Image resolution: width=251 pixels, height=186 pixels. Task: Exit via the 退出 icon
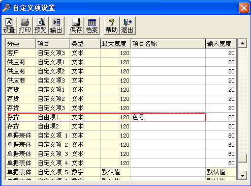pos(127,25)
